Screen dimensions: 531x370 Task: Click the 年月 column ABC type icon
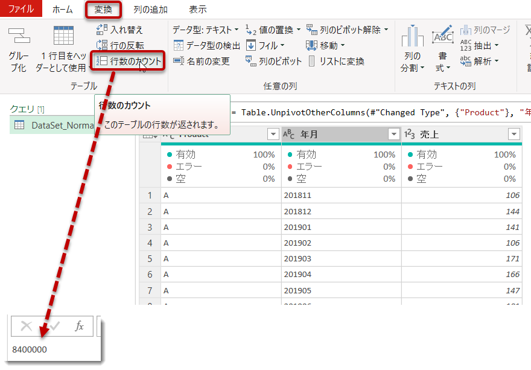pos(288,135)
